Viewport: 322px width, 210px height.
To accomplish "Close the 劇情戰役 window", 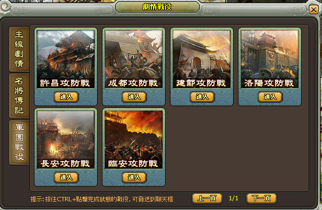I will pos(314,10).
